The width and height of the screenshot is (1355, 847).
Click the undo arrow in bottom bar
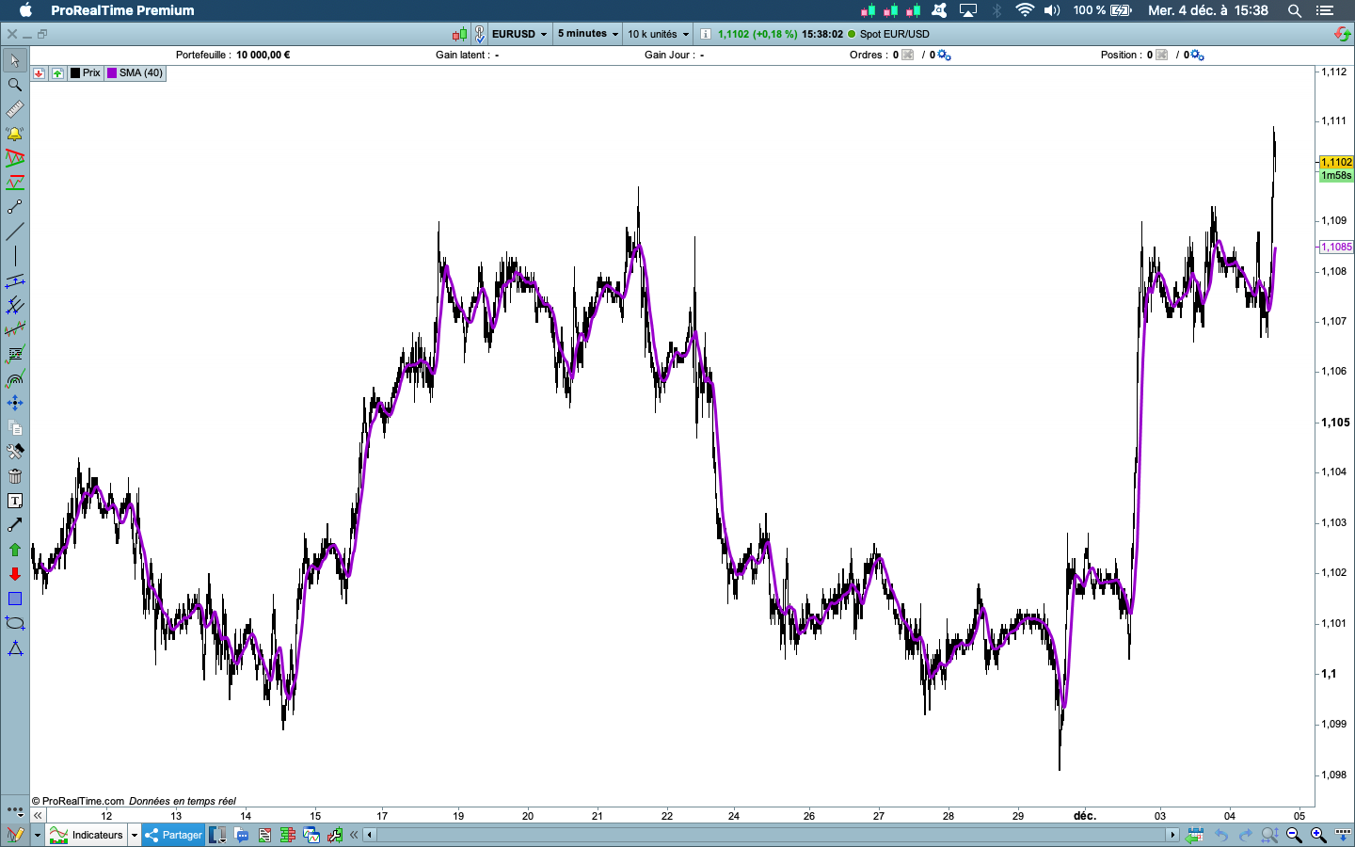(x=1221, y=835)
